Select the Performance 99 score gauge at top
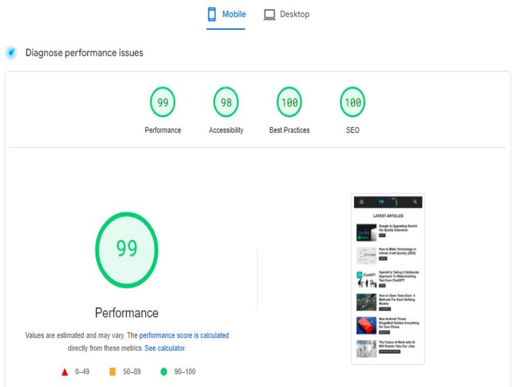This screenshot has height=387, width=517. 162,102
